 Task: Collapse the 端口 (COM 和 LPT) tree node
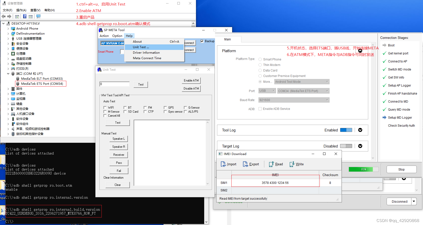tap(8, 74)
